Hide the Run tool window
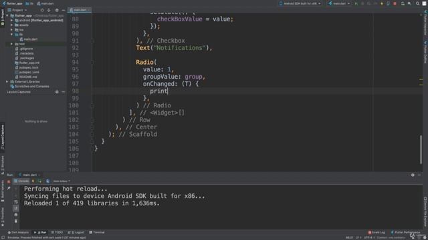 pyautogui.click(x=419, y=175)
